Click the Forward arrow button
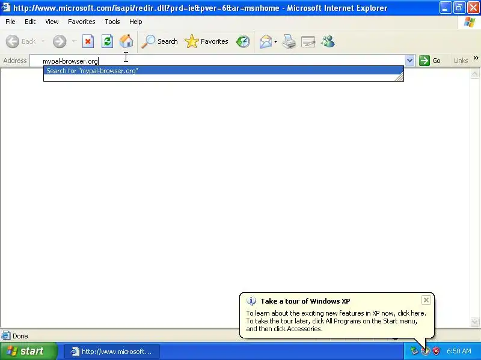Screen dimensions: 481x360 tap(60, 41)
